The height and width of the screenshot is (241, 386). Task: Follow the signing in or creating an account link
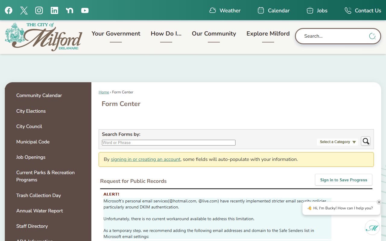point(146,159)
